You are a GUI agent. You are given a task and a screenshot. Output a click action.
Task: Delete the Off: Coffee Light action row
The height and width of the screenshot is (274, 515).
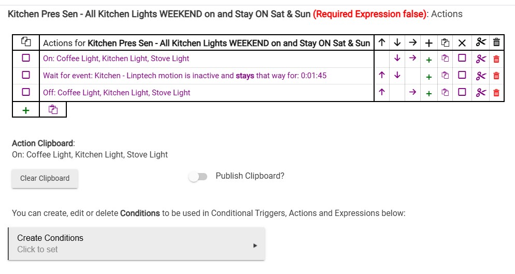(x=496, y=93)
